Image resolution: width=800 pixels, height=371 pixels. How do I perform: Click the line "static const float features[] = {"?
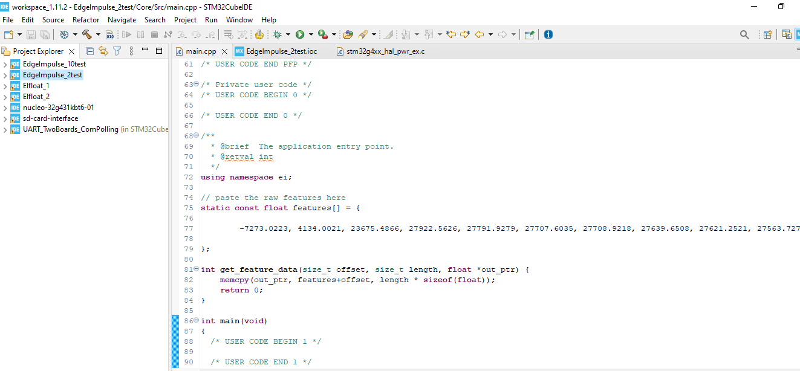point(280,208)
